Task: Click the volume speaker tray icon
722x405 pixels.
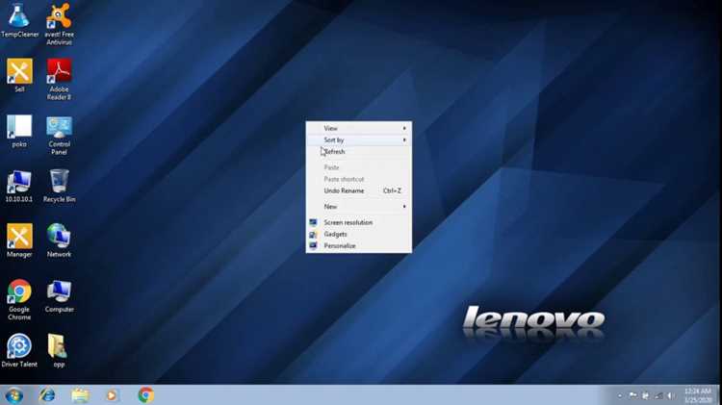Action: coord(671,395)
